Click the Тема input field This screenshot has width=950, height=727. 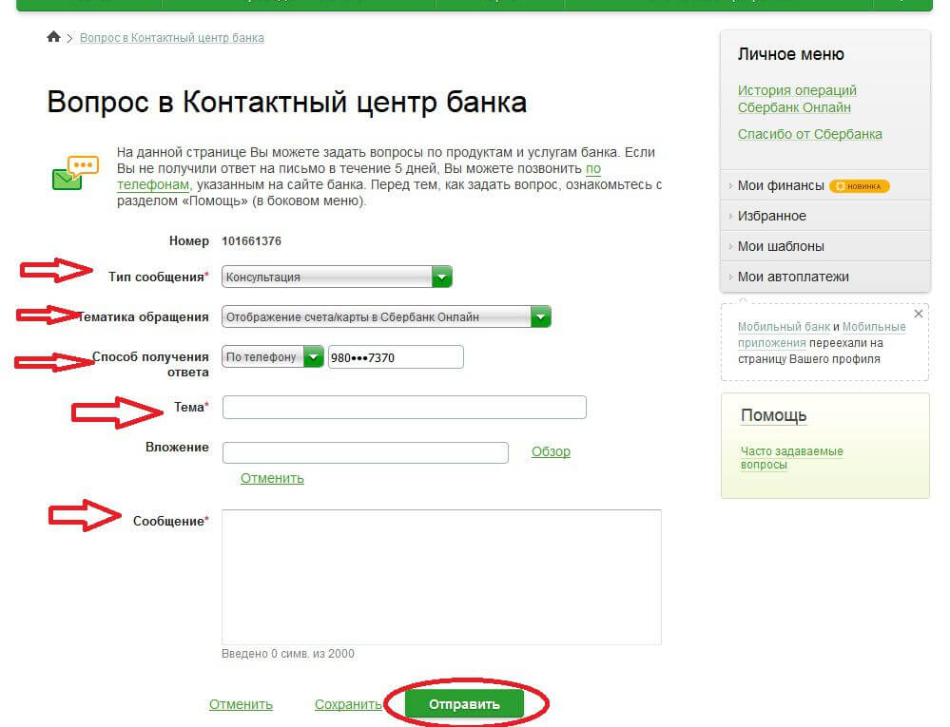click(404, 407)
